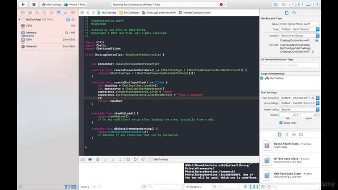The height and width of the screenshot is (190, 338).
Task: Click the Run (play) button
Action: pyautogui.click(x=23, y=5)
